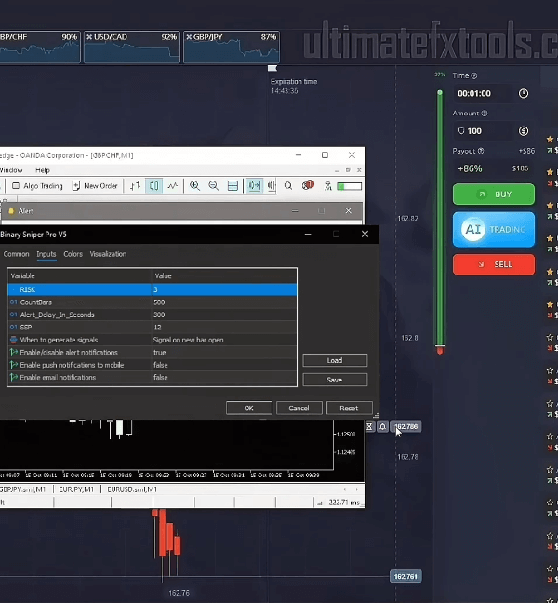Toggle chart shift icon
The image size is (558, 603).
pyautogui.click(x=272, y=186)
